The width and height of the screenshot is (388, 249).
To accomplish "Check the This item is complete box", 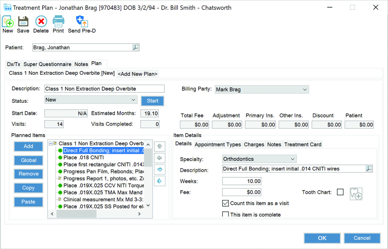I will tap(225, 214).
